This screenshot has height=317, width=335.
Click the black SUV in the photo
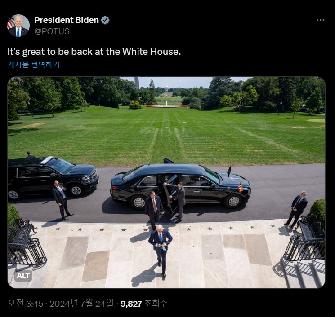pos(52,177)
